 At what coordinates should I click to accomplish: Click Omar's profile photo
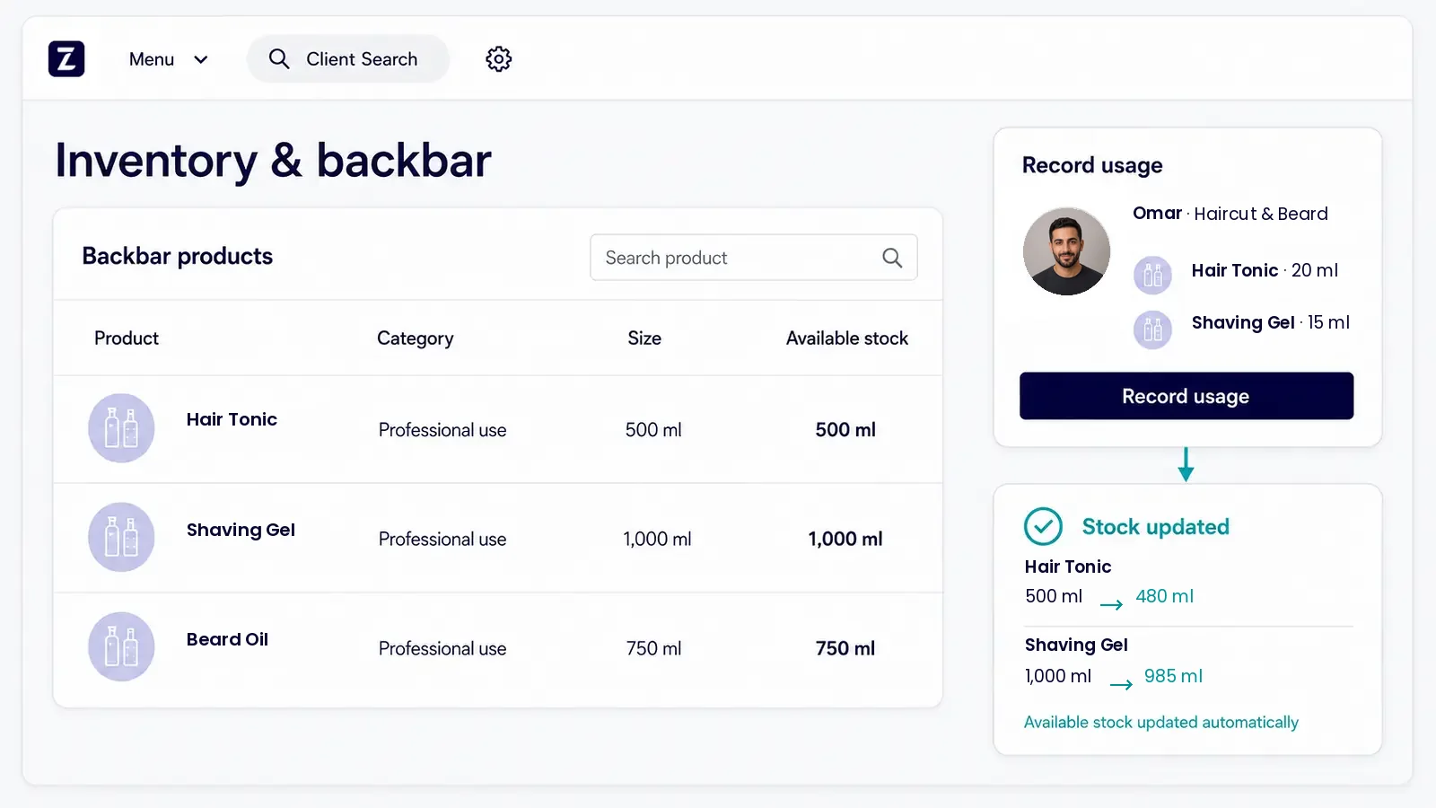[1066, 251]
